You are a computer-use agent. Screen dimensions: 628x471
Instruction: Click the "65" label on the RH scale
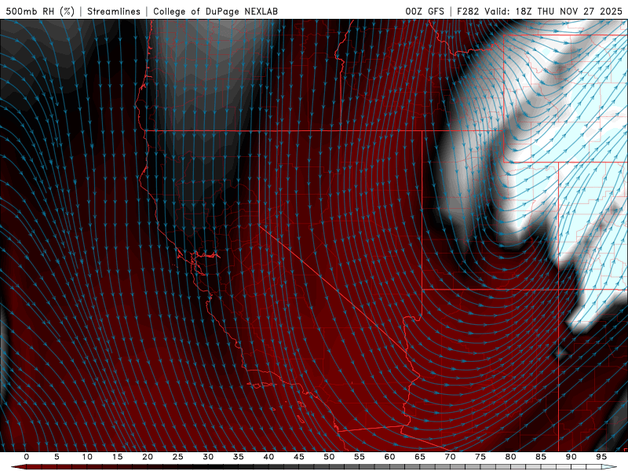pyautogui.click(x=420, y=457)
